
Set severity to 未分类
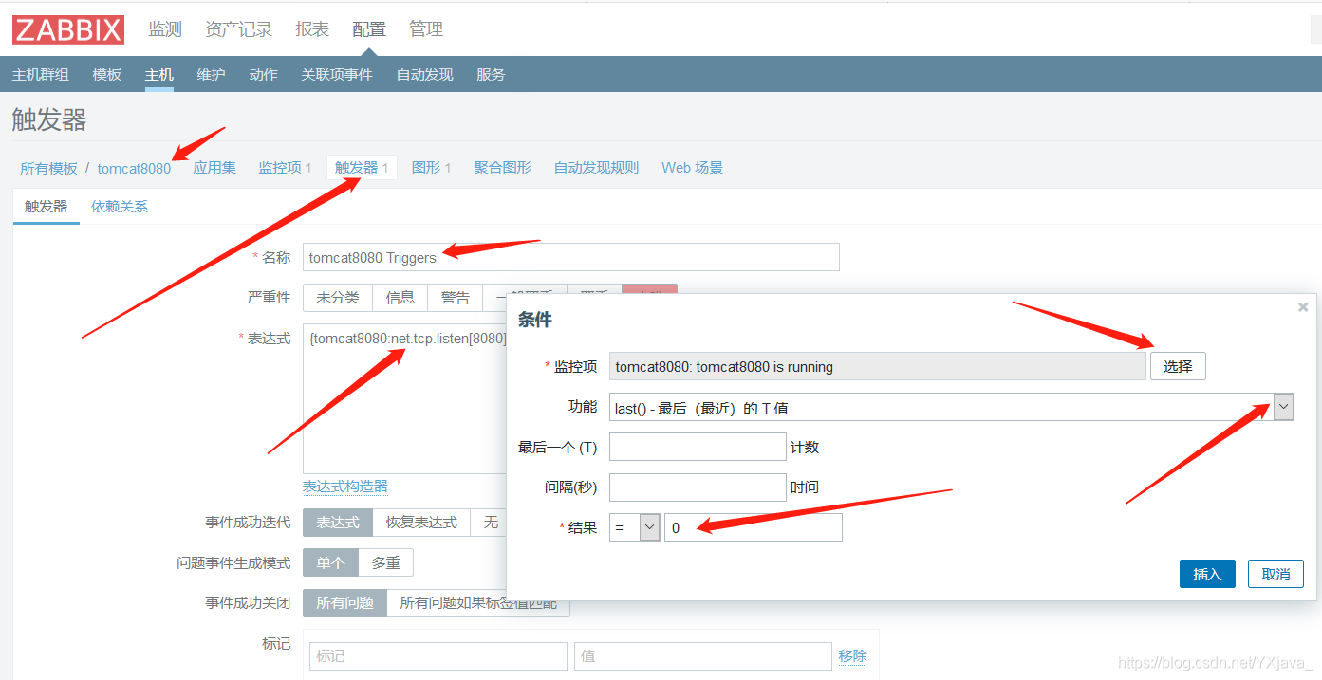pyautogui.click(x=338, y=298)
